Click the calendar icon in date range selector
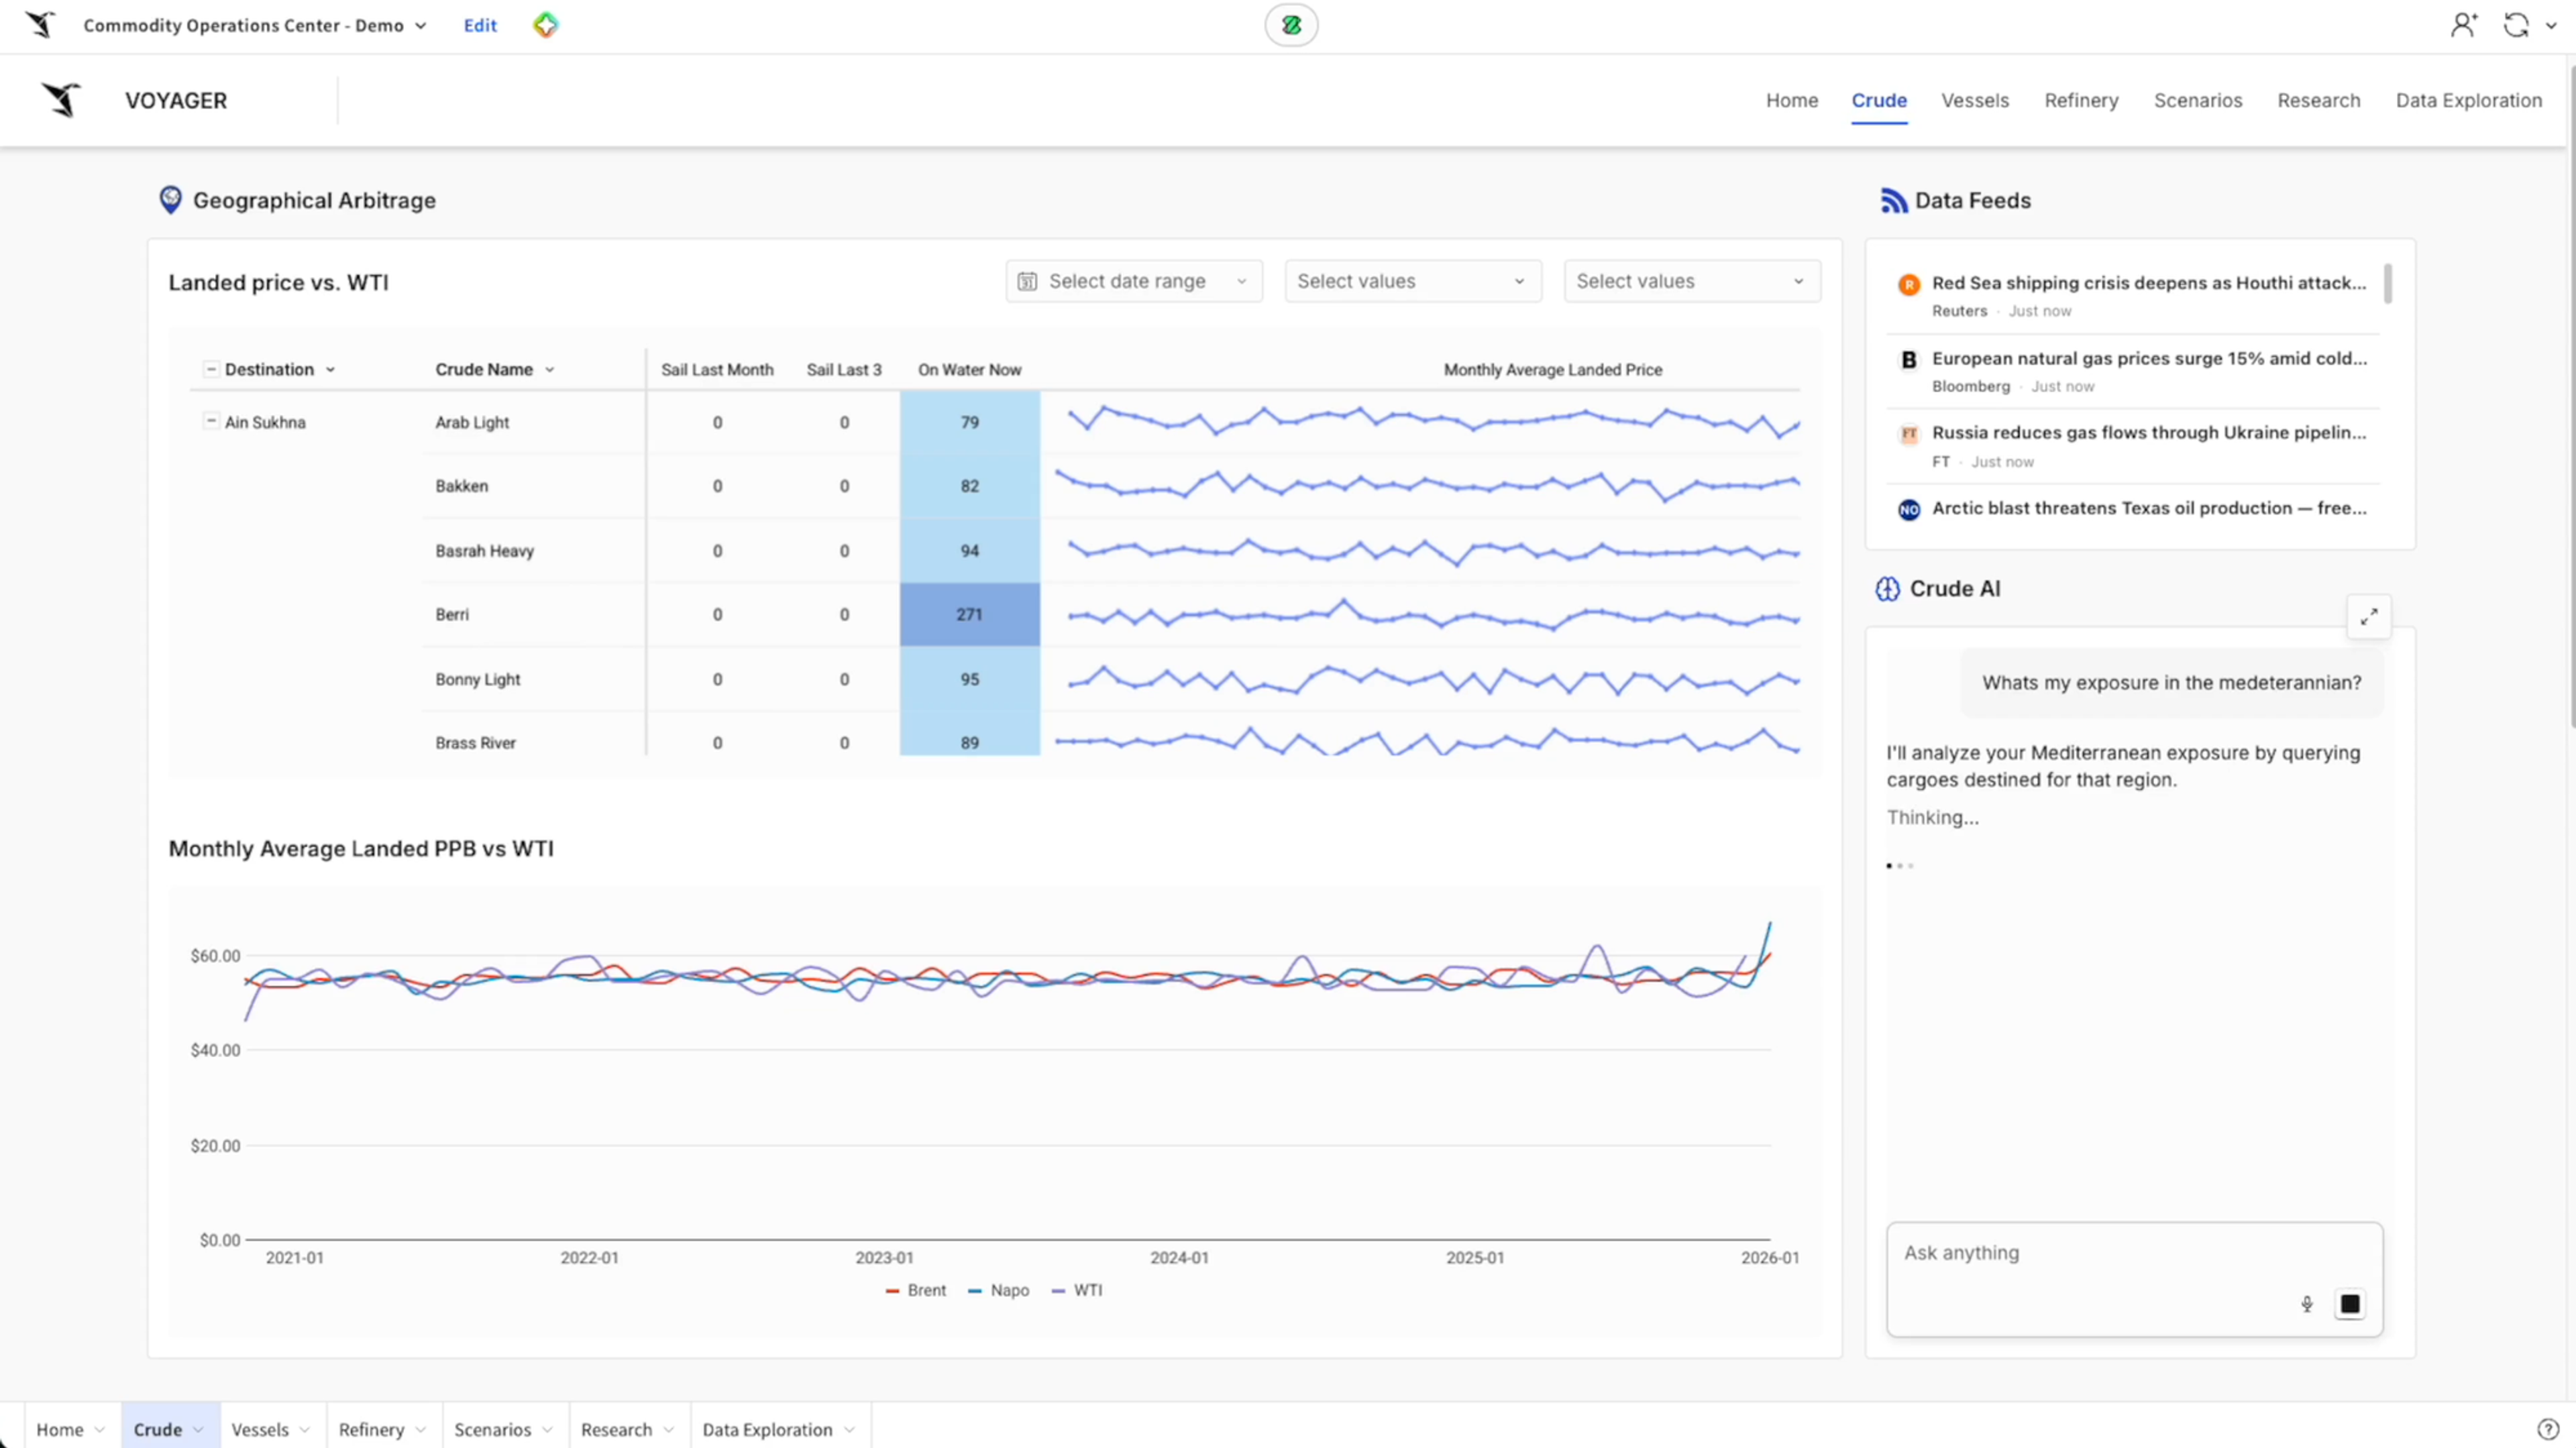2576x1448 pixels. (1027, 282)
